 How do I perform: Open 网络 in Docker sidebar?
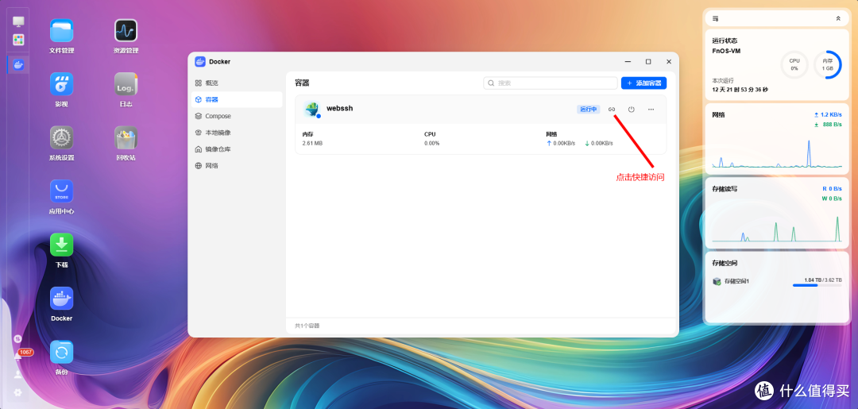tap(237, 165)
